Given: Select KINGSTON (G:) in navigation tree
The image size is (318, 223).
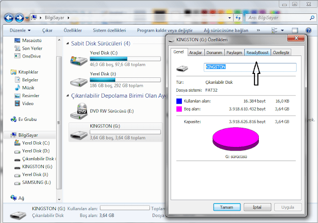Looking at the screenshot, I should [x=33, y=167].
